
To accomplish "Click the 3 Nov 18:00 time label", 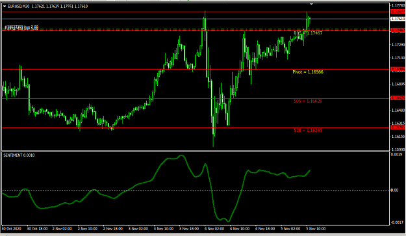I will 189,229.
